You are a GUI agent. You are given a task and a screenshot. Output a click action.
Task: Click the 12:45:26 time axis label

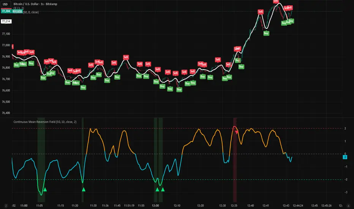326,206
